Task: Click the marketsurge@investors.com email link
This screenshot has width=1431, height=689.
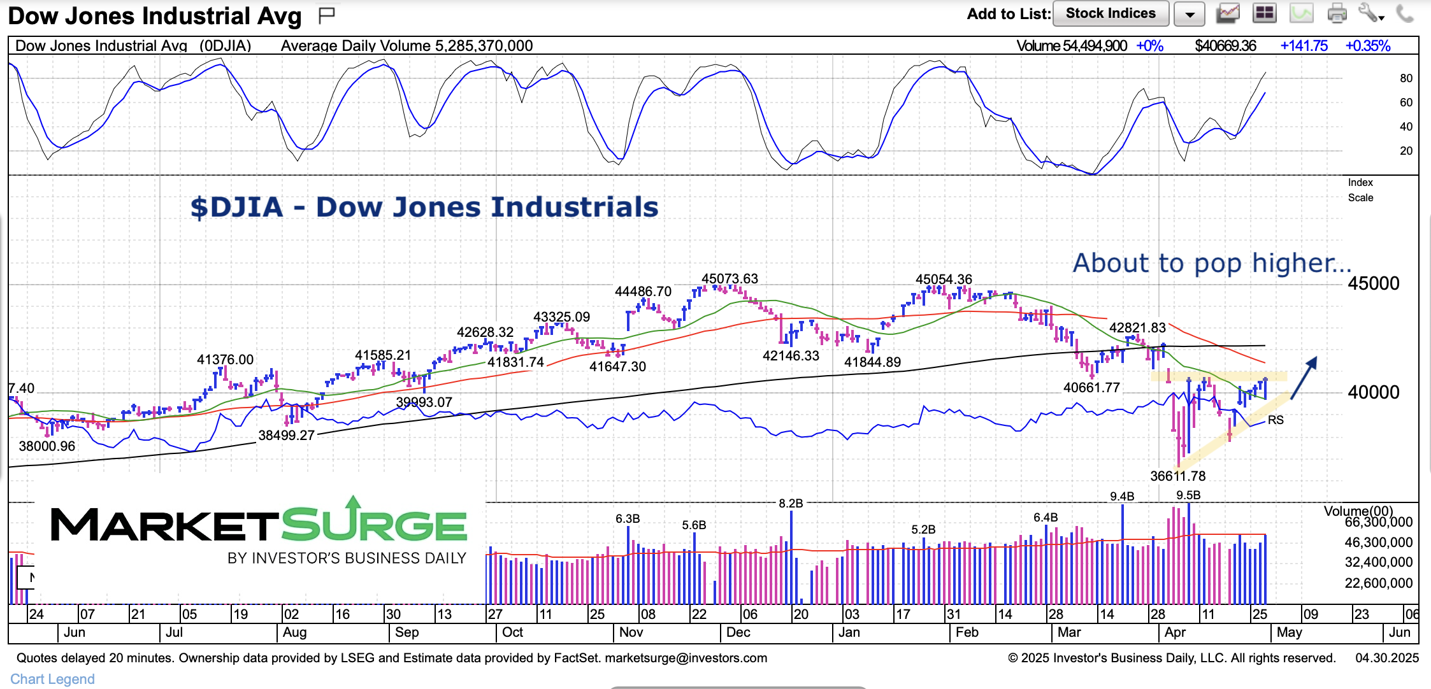Action: pos(684,658)
